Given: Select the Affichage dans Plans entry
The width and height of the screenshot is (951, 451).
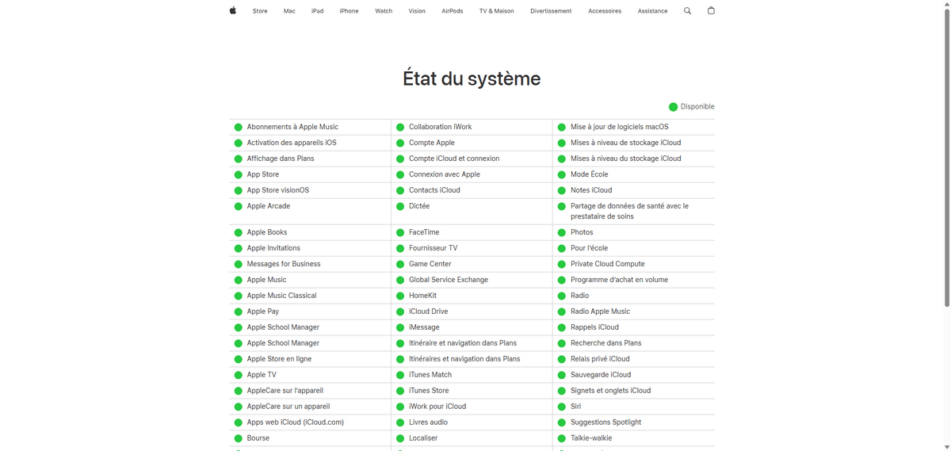Looking at the screenshot, I should click(281, 159).
